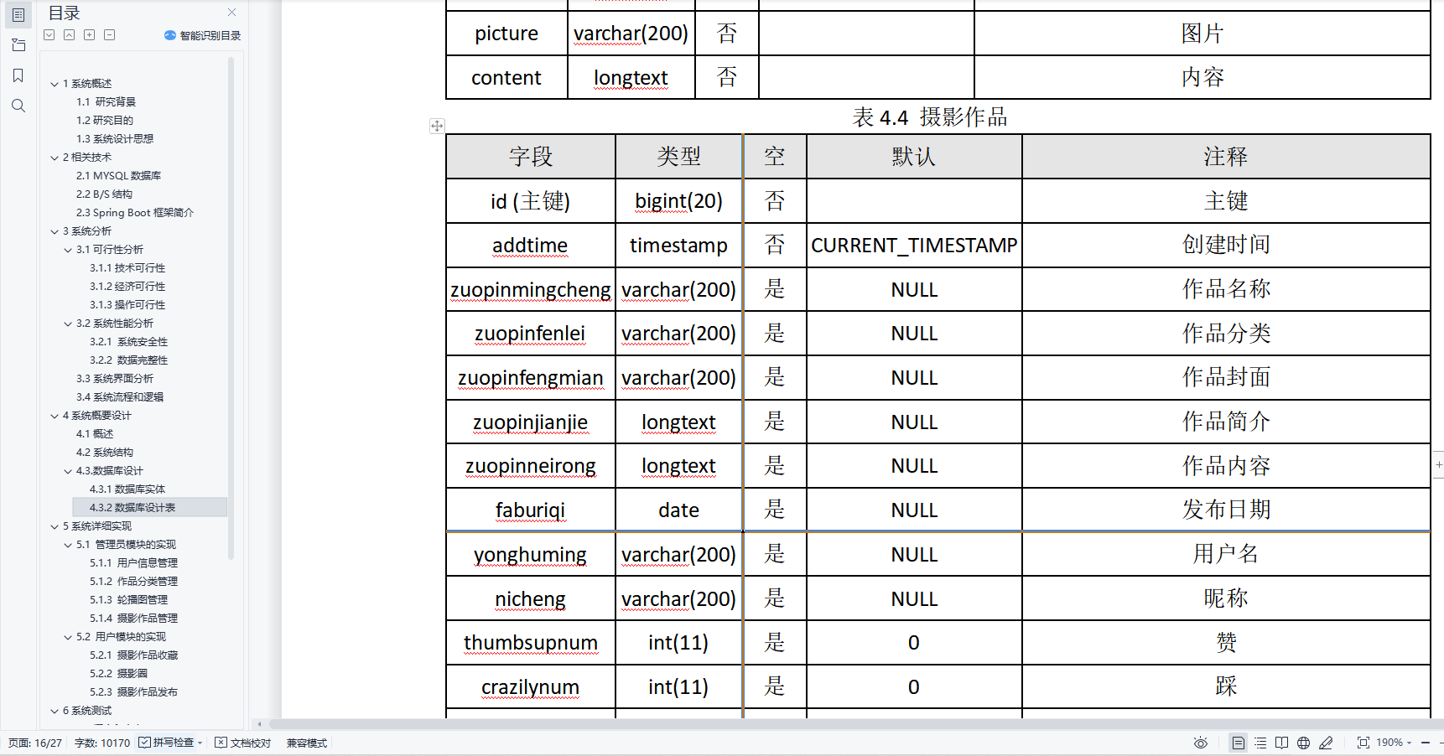Open the chapter navigation sidebar icon

[x=18, y=45]
